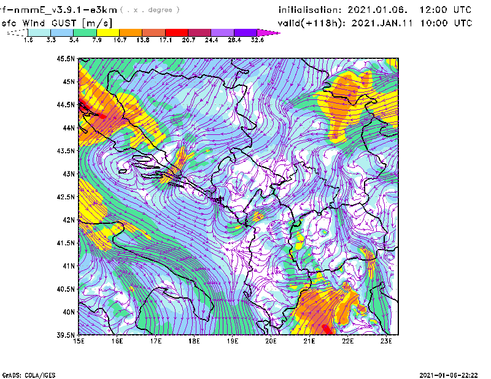
Task: Click the legend value '32.6'
Action: (x=257, y=40)
